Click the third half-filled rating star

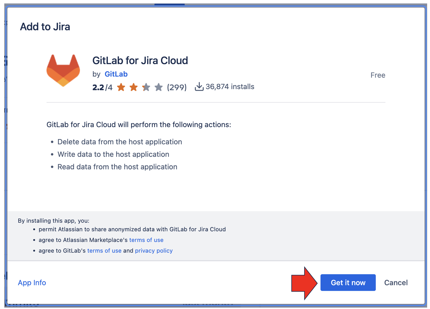(146, 87)
